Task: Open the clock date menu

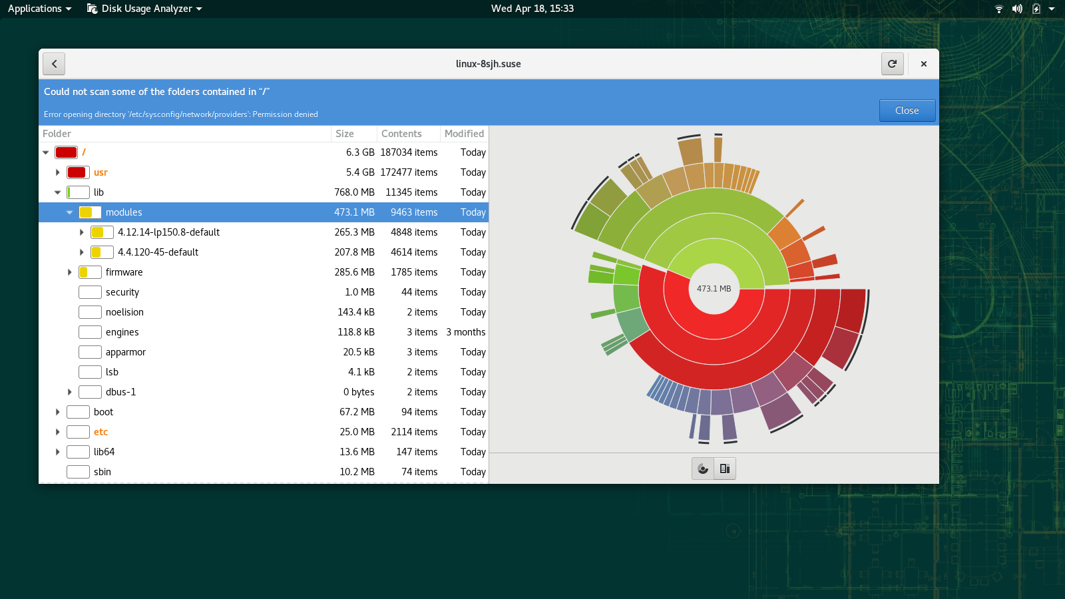Action: [532, 9]
